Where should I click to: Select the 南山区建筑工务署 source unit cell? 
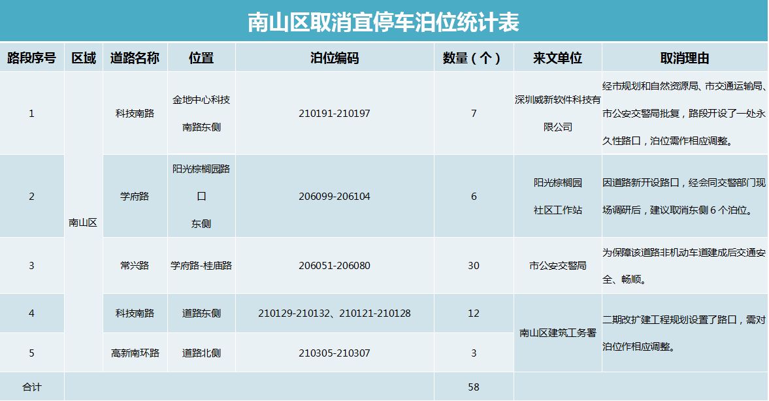tap(557, 333)
